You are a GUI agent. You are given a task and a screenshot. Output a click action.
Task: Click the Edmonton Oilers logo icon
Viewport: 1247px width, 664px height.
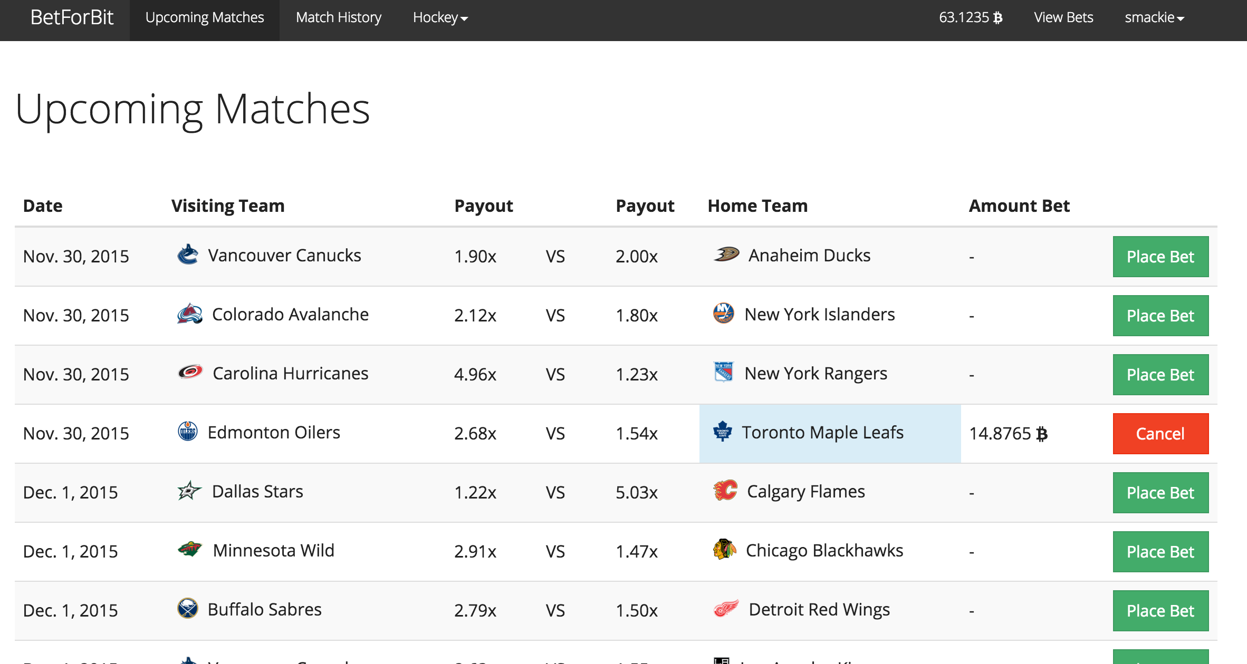pyautogui.click(x=187, y=432)
